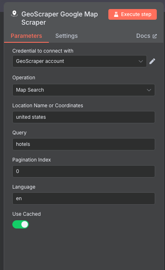Viewport: 165px width, 270px height.
Task: Click the GeoScraper map pin node icon
Action: coord(14,14)
